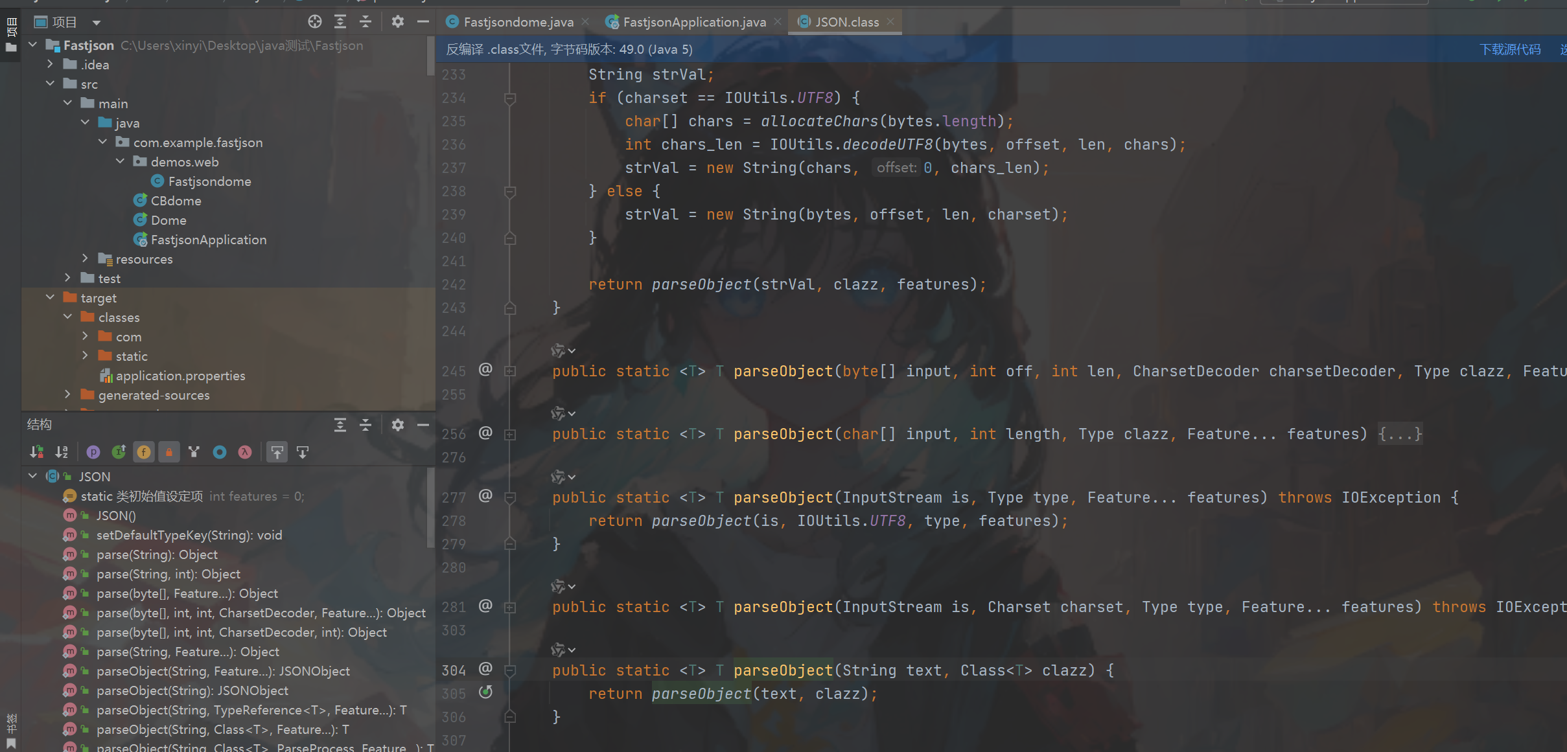1567x752 pixels.
Task: Toggle Sort Alphabetically in Structure toolbar
Action: coord(62,452)
